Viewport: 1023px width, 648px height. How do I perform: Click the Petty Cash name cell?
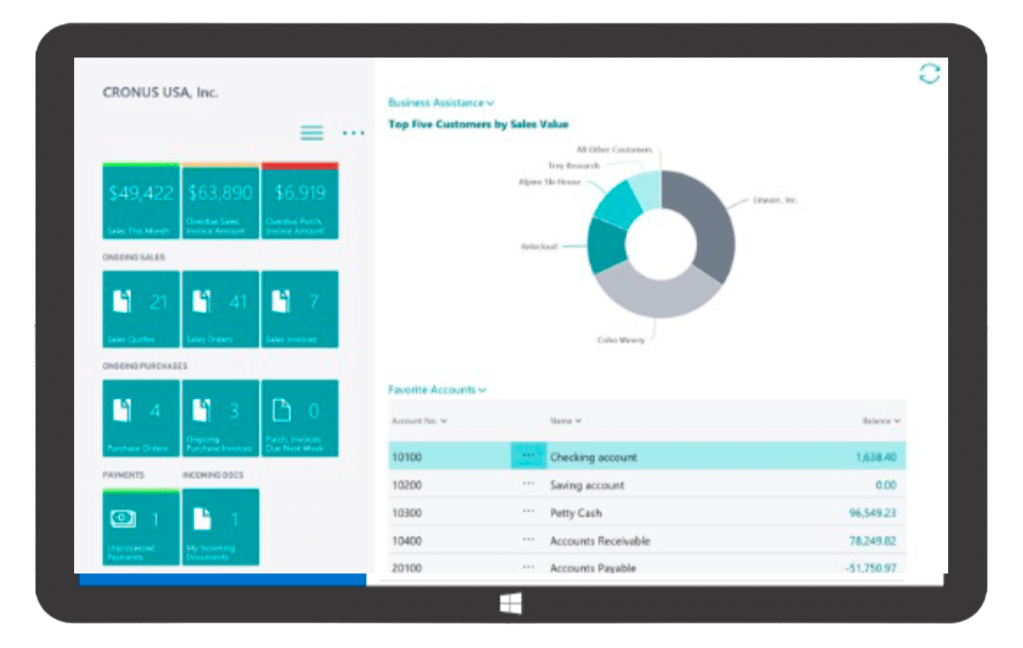575,513
